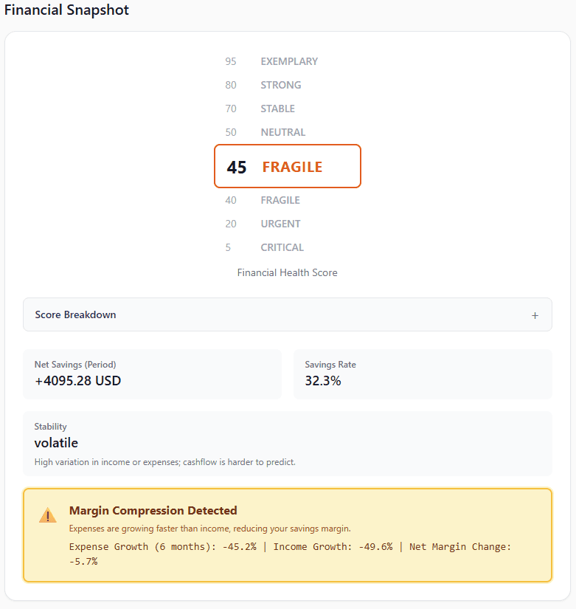Click the Margin Compression Detected heading
The width and height of the screenshot is (576, 609).
(x=153, y=511)
